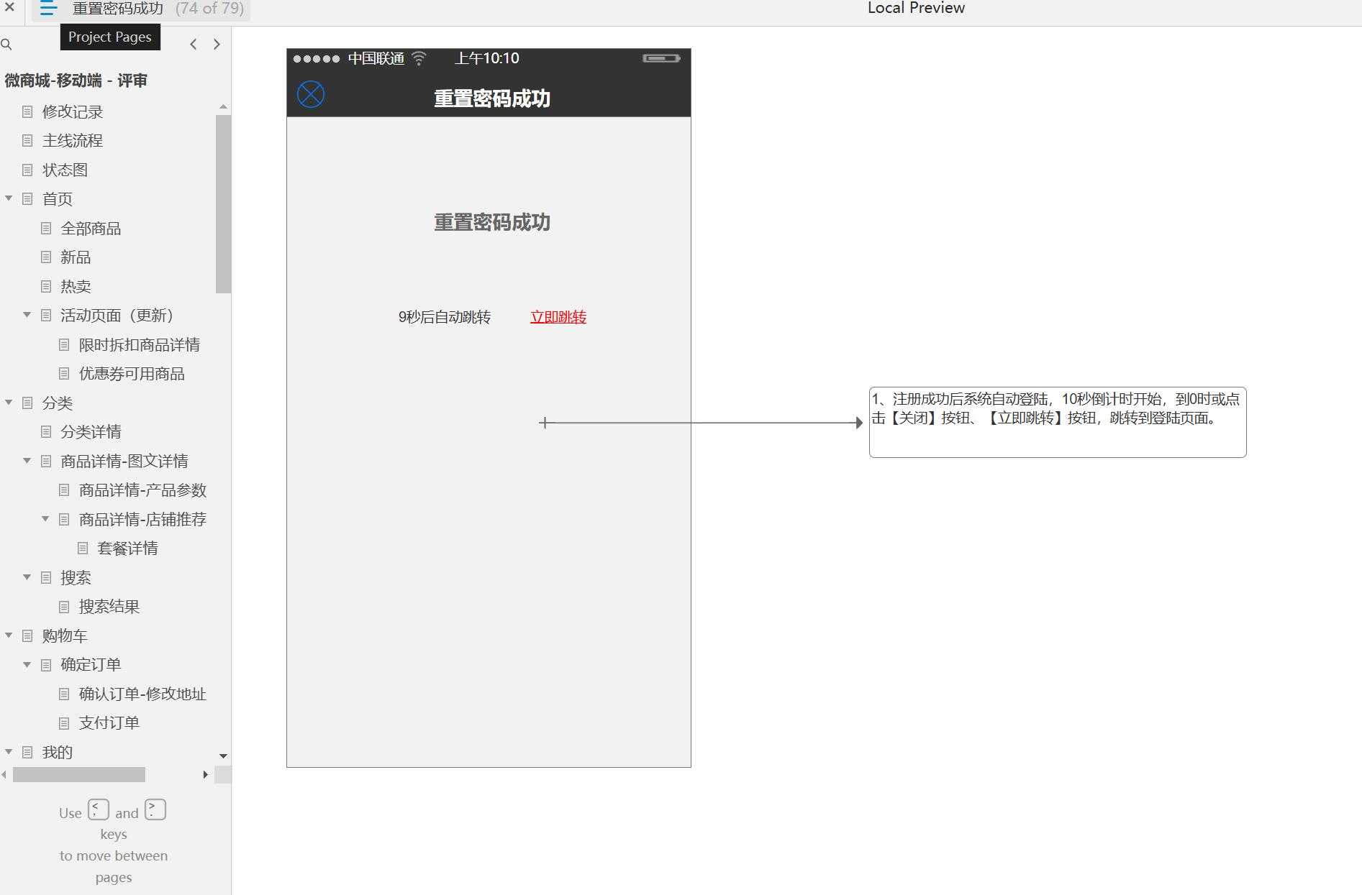Collapse the 我的 tree node
Screen dimensions: 1362x895
point(9,752)
